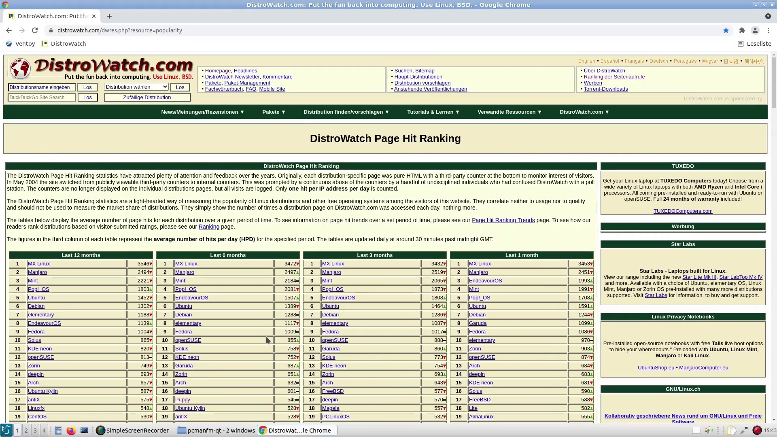Click Los next to DuckDuckGo search

[x=87, y=98]
